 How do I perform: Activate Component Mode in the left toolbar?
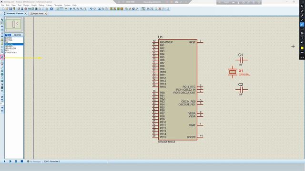2,23
